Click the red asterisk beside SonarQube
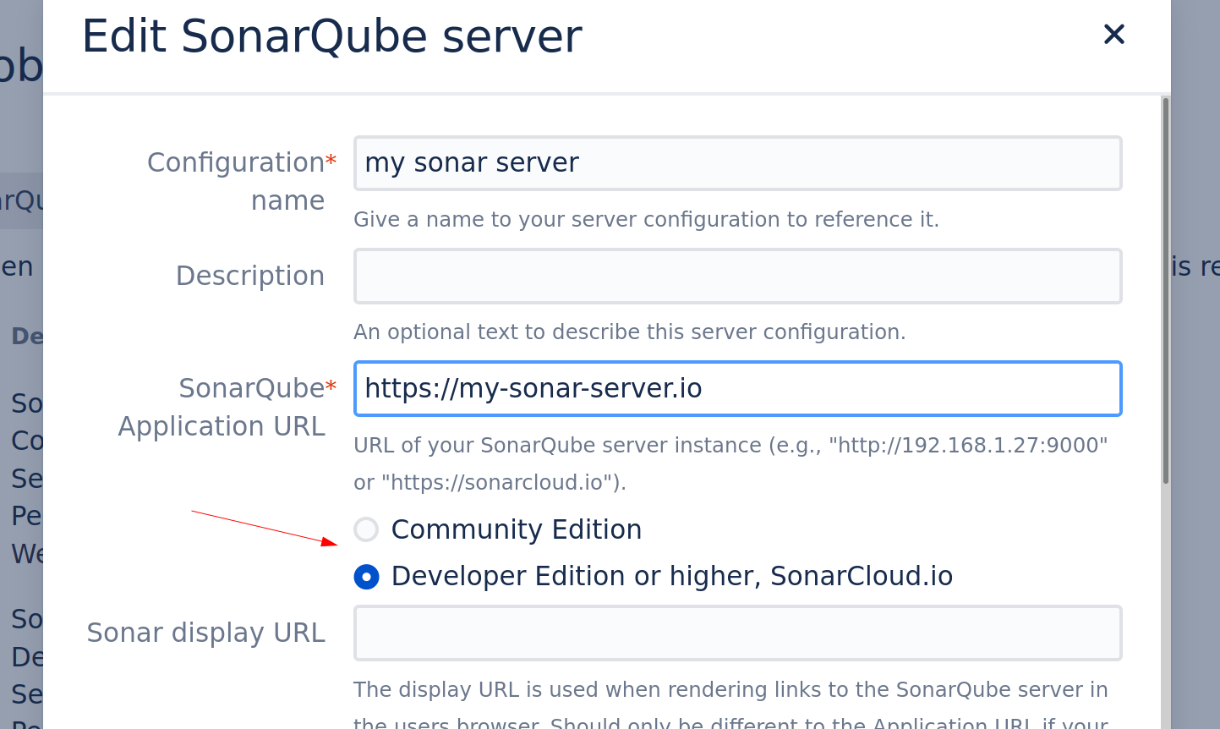 (331, 386)
